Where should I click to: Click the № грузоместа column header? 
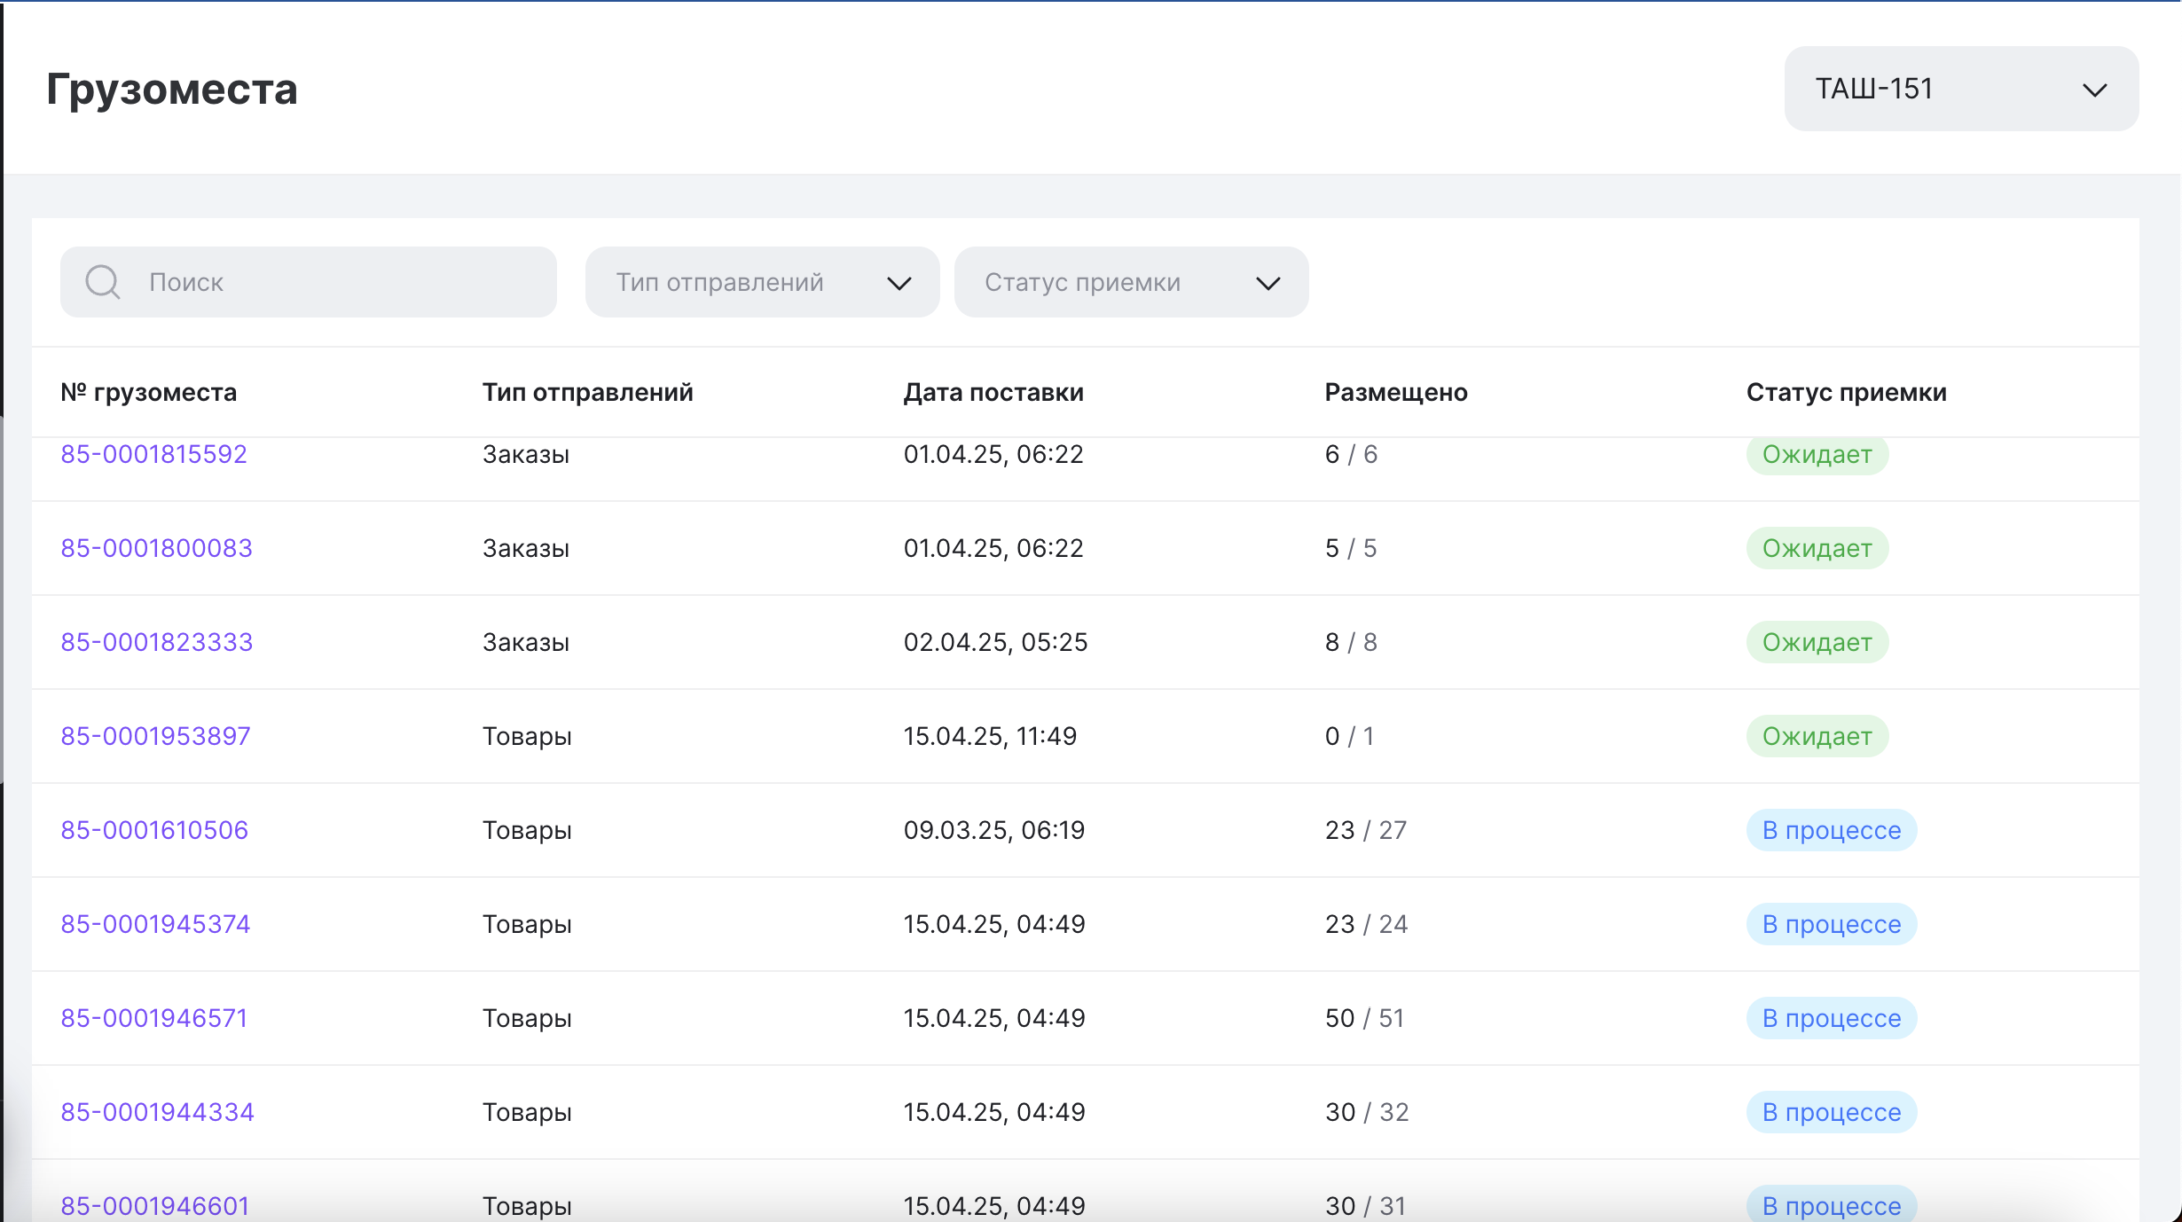148,392
